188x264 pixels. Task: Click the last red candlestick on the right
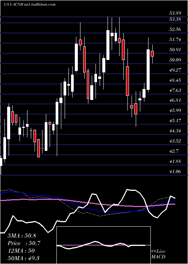point(152,54)
